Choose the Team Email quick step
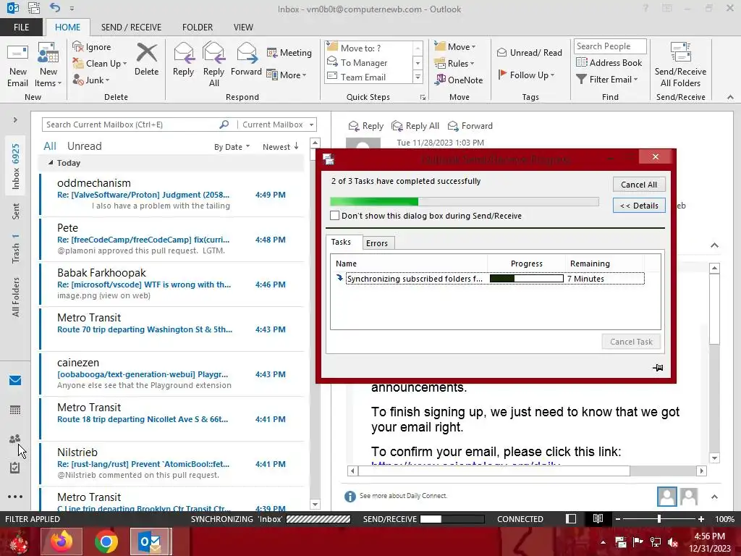741x556 pixels. tap(363, 77)
